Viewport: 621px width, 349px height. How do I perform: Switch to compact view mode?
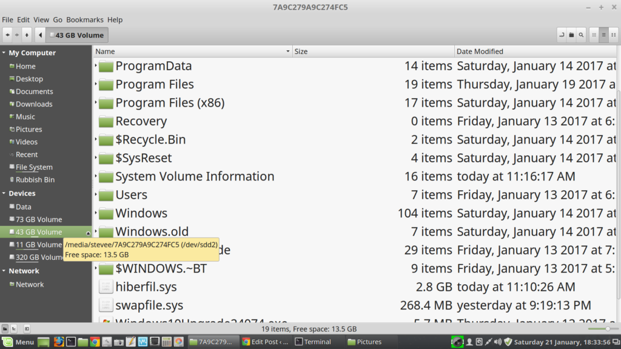tap(613, 35)
